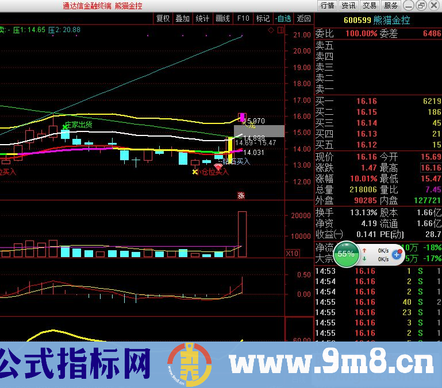Click the 返回 back button
This screenshot has height=388, width=442.
303,18
